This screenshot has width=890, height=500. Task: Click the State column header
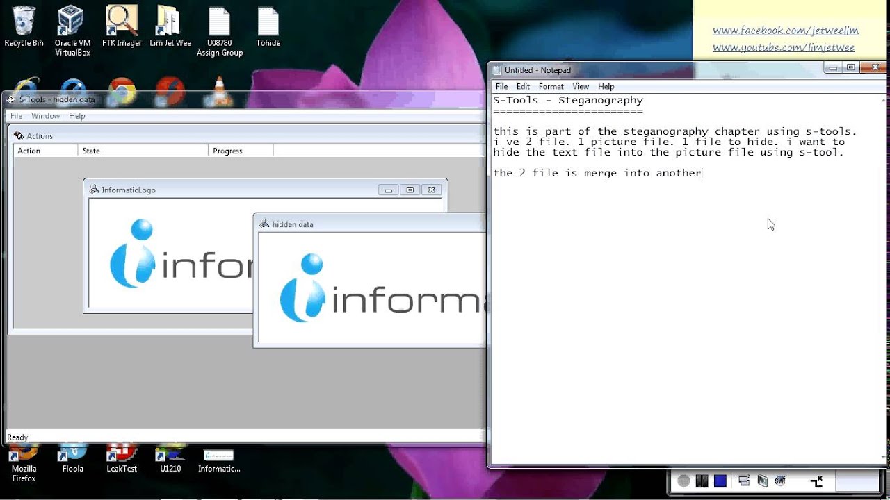(143, 151)
